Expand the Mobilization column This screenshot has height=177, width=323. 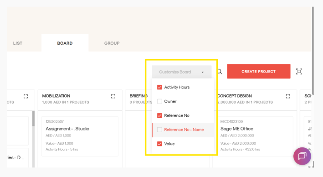(x=113, y=96)
